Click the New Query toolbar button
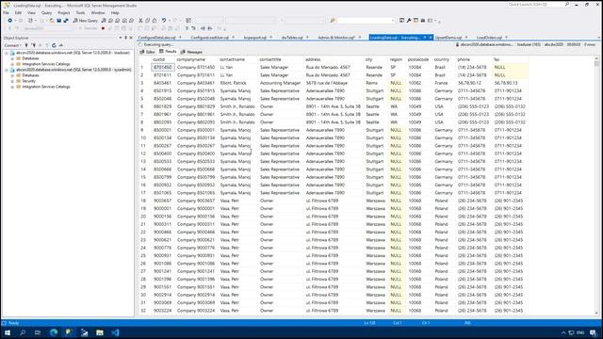 click(86, 21)
